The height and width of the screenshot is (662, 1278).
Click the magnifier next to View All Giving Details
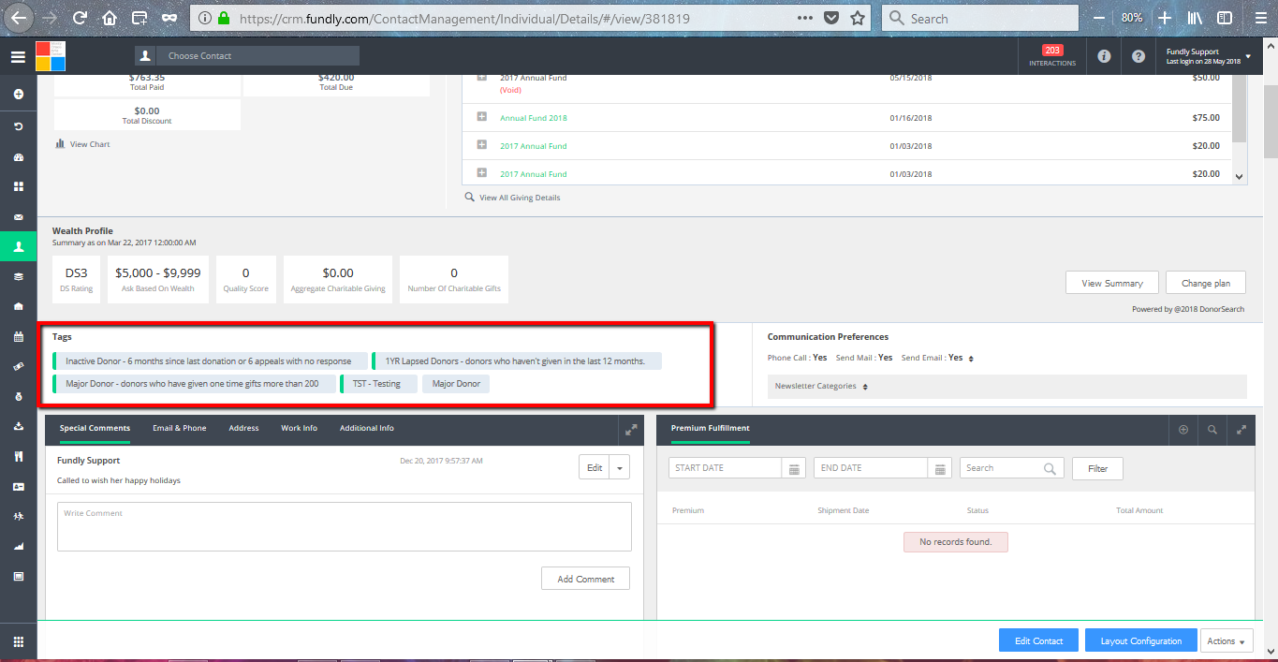coord(470,198)
